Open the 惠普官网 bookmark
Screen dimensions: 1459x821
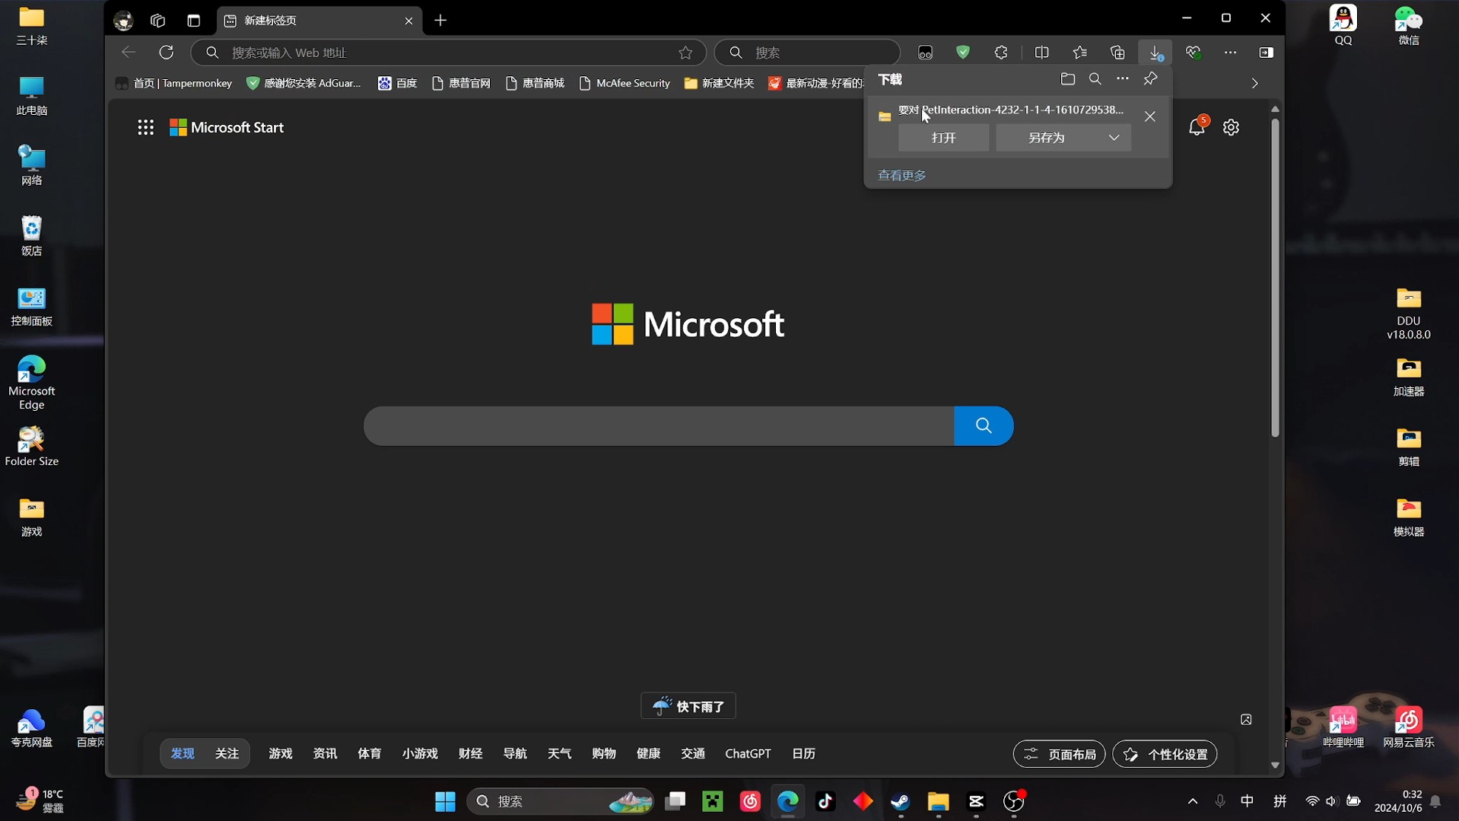click(461, 83)
